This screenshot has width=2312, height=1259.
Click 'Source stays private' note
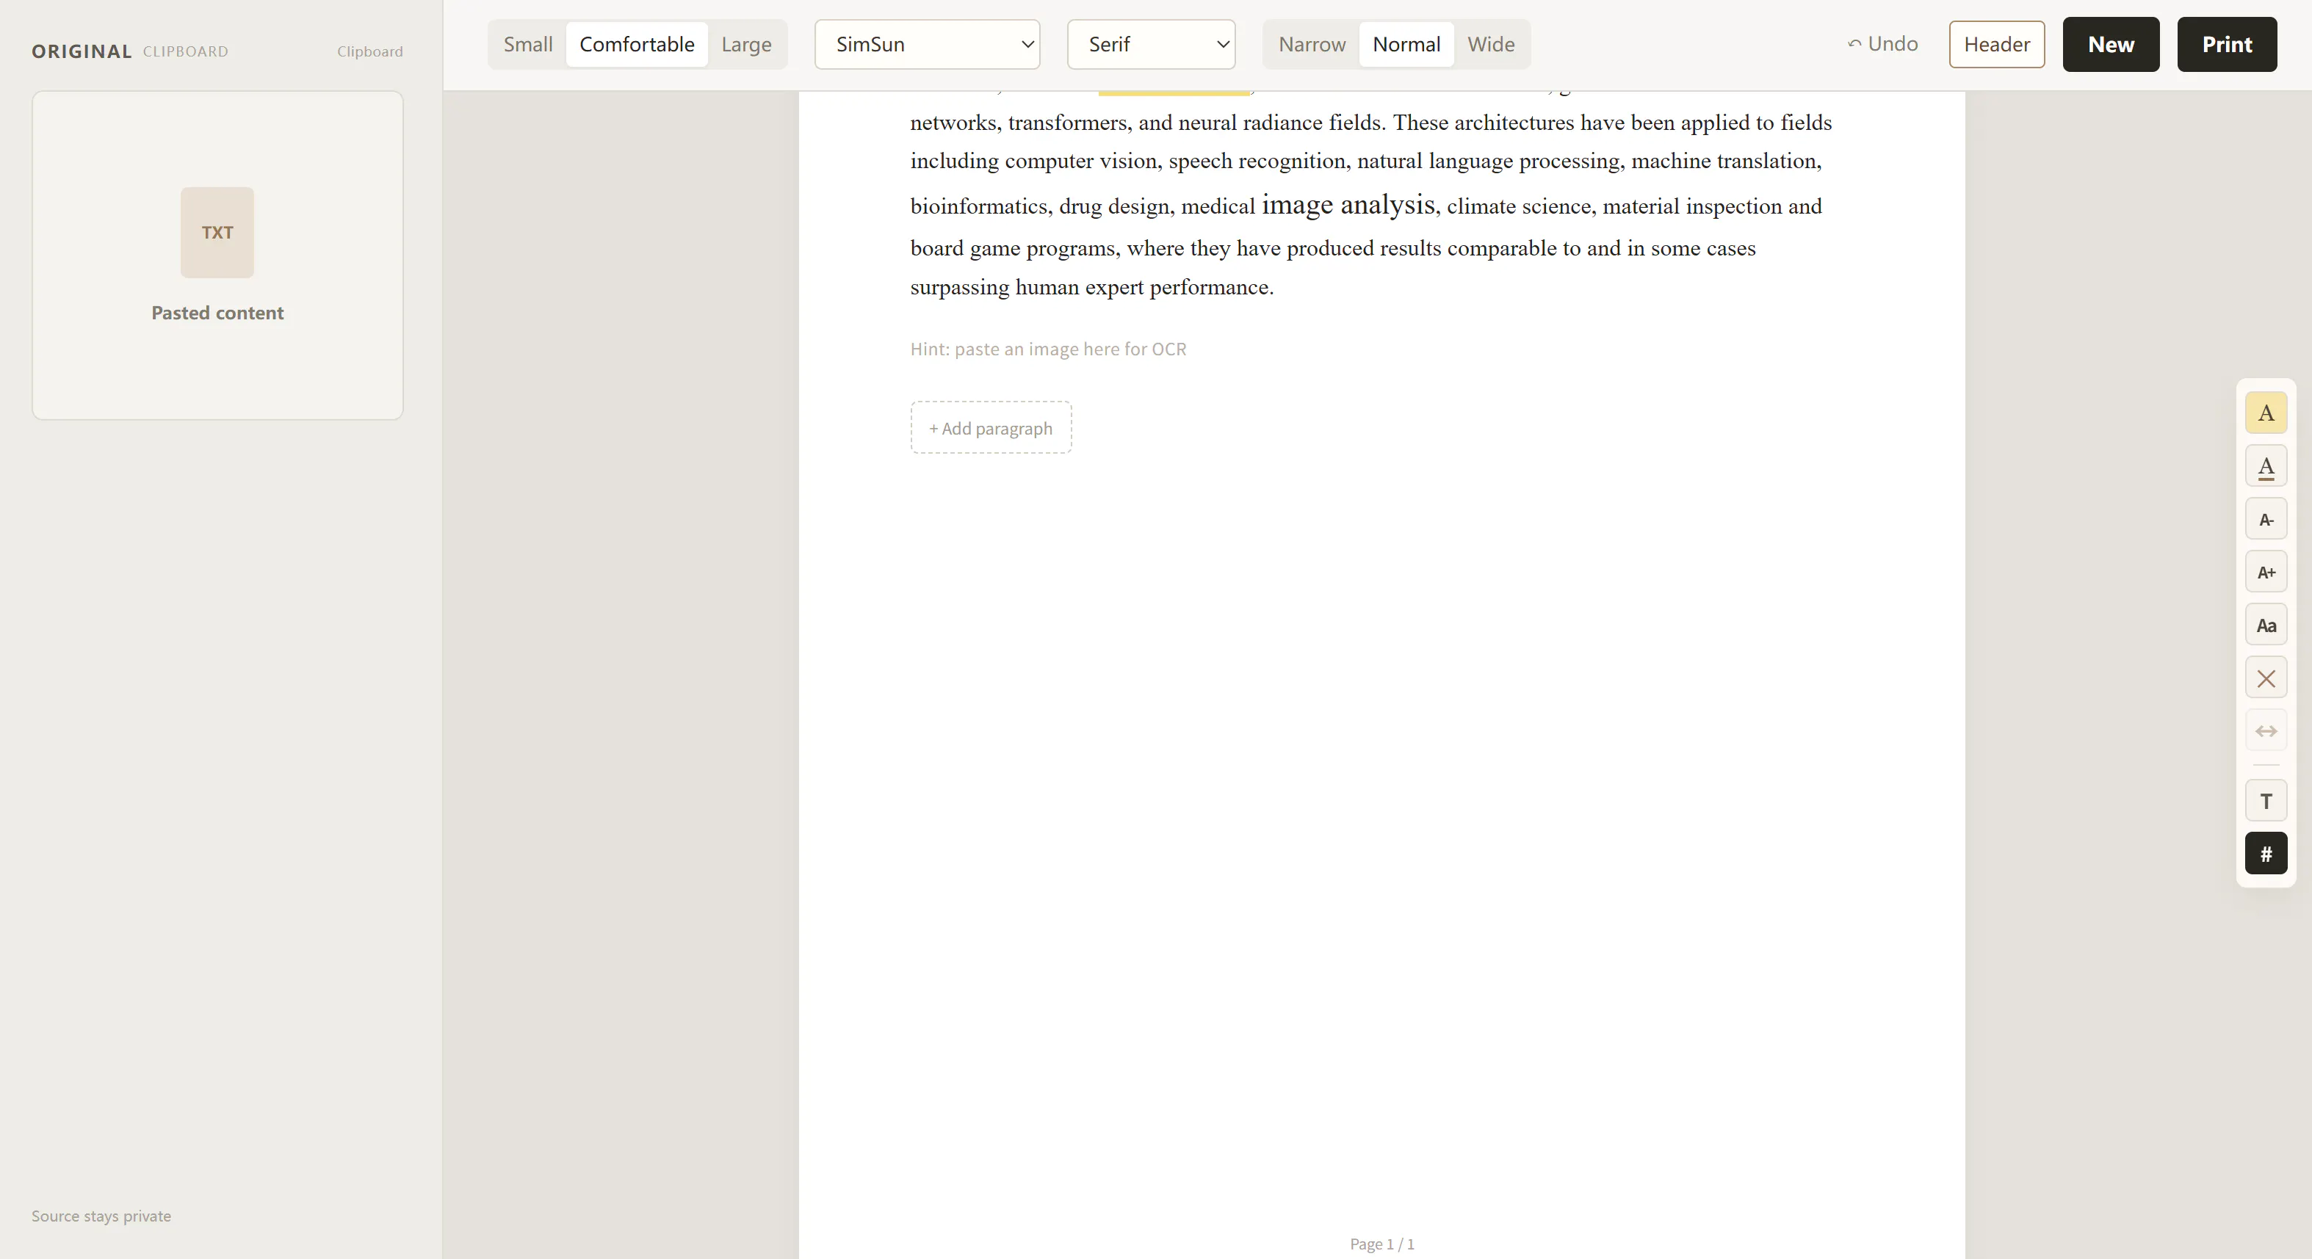click(x=101, y=1216)
